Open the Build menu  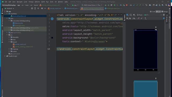pyautogui.click(x=43, y=2)
